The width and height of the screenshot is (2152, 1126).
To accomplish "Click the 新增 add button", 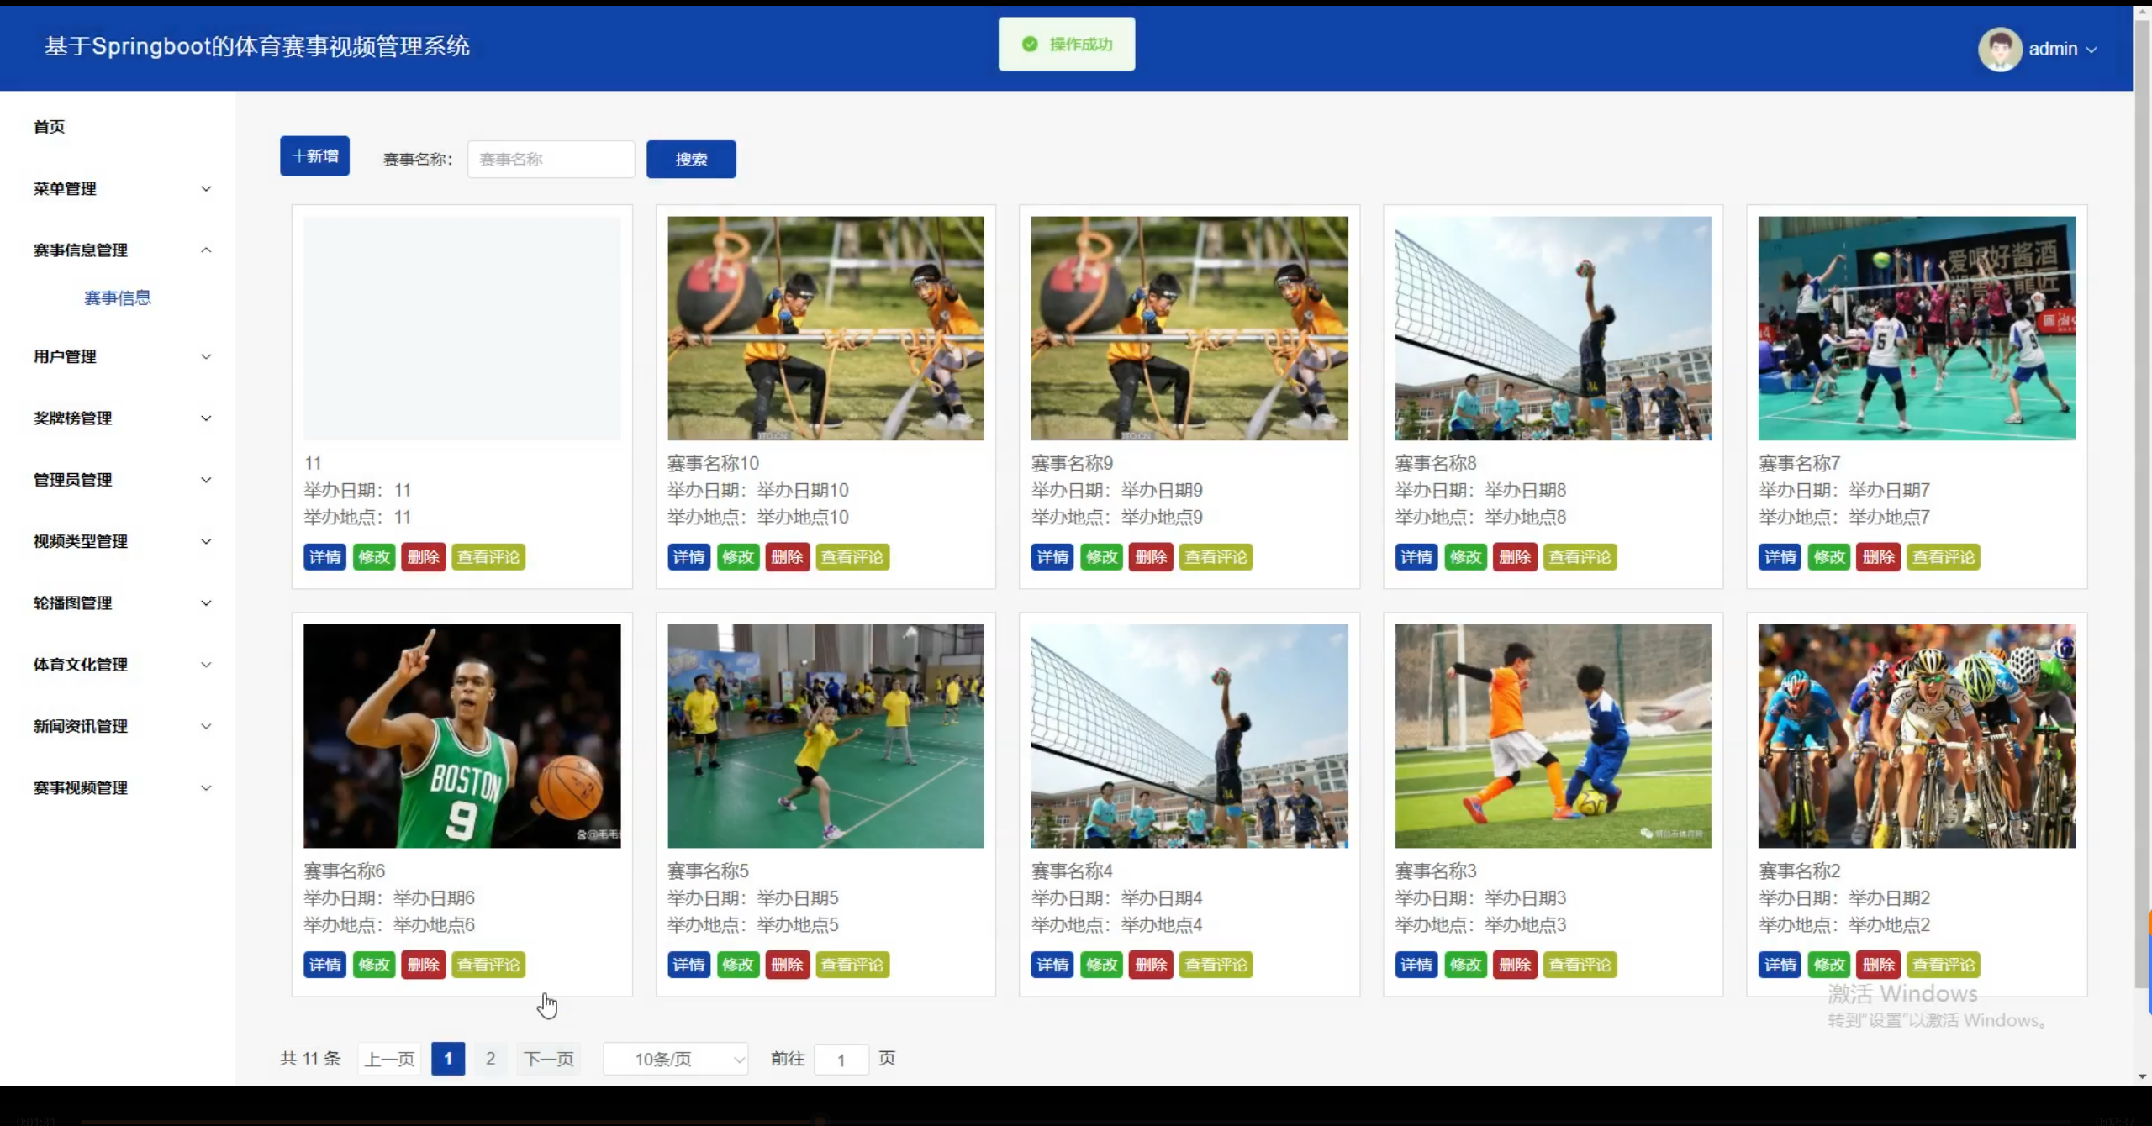I will [314, 156].
